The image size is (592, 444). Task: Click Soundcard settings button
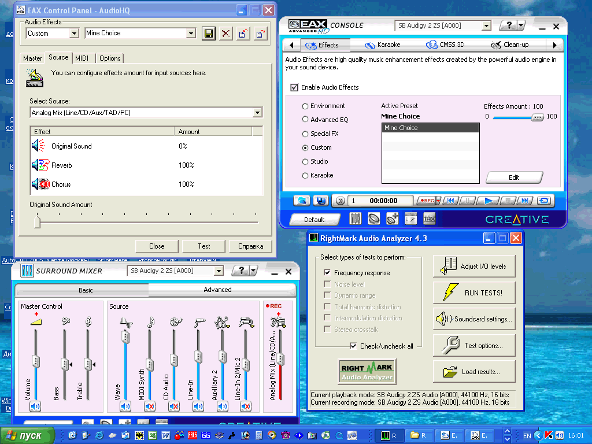click(x=474, y=319)
